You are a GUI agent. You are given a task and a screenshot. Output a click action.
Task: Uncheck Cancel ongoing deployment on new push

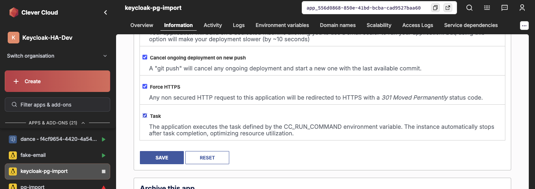145,57
